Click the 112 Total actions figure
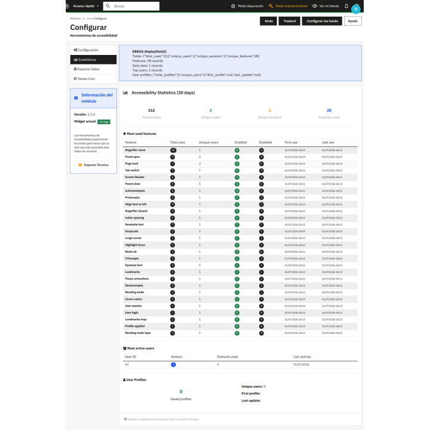Viewport: 430px width, 430px height. click(151, 110)
